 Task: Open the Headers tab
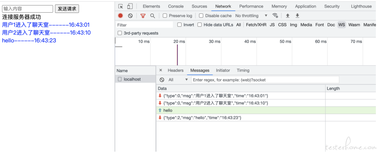click(x=176, y=70)
